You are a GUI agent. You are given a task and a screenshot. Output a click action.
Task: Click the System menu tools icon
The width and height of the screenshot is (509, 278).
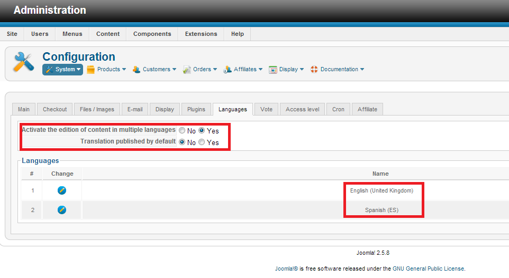[49, 70]
